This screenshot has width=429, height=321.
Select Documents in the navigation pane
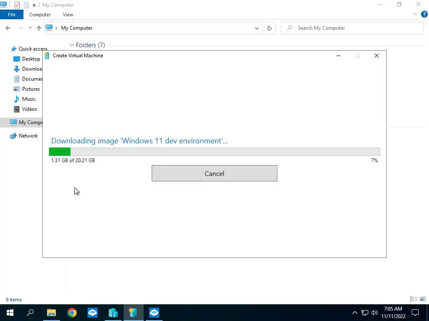(28, 79)
